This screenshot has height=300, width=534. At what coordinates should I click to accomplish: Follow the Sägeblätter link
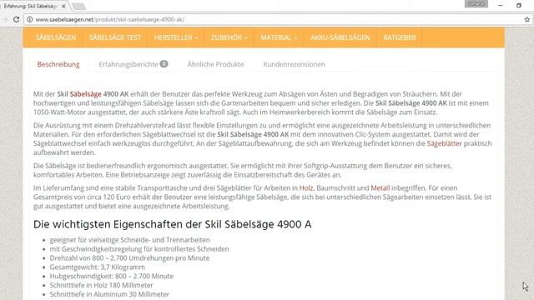444,143
